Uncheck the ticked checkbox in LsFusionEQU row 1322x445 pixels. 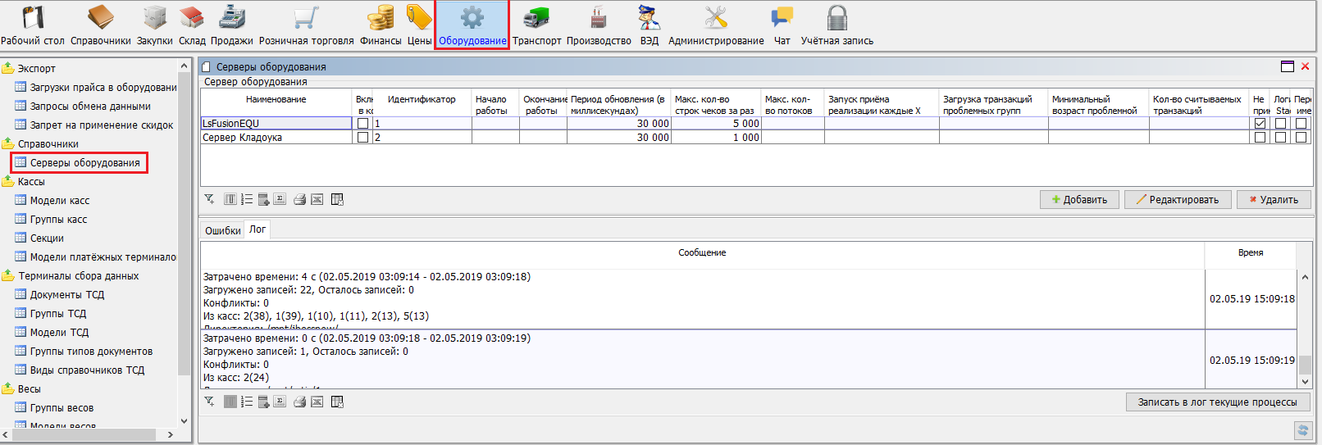(1260, 124)
